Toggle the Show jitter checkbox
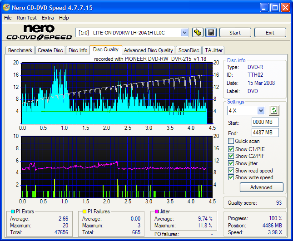 [x=231, y=163]
